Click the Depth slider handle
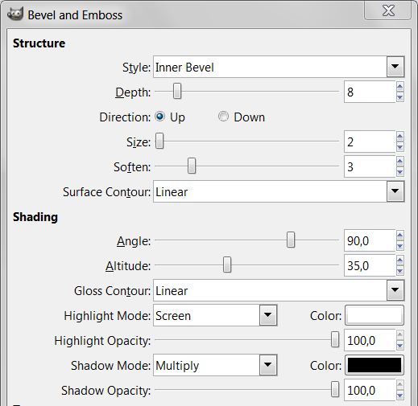The width and height of the screenshot is (418, 406). click(x=177, y=91)
